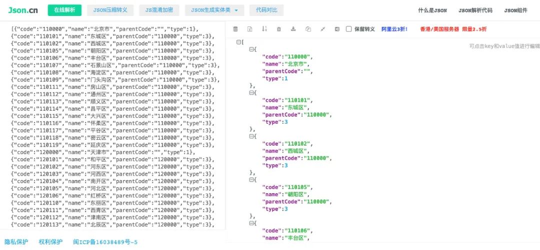Viewport: 540px width, 250px height.
Task: Click the 延庆区 line in raw JSON
Action: pos(112,145)
